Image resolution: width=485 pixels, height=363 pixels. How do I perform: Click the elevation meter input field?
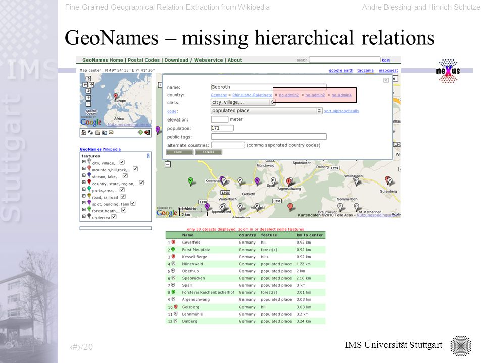tap(219, 119)
